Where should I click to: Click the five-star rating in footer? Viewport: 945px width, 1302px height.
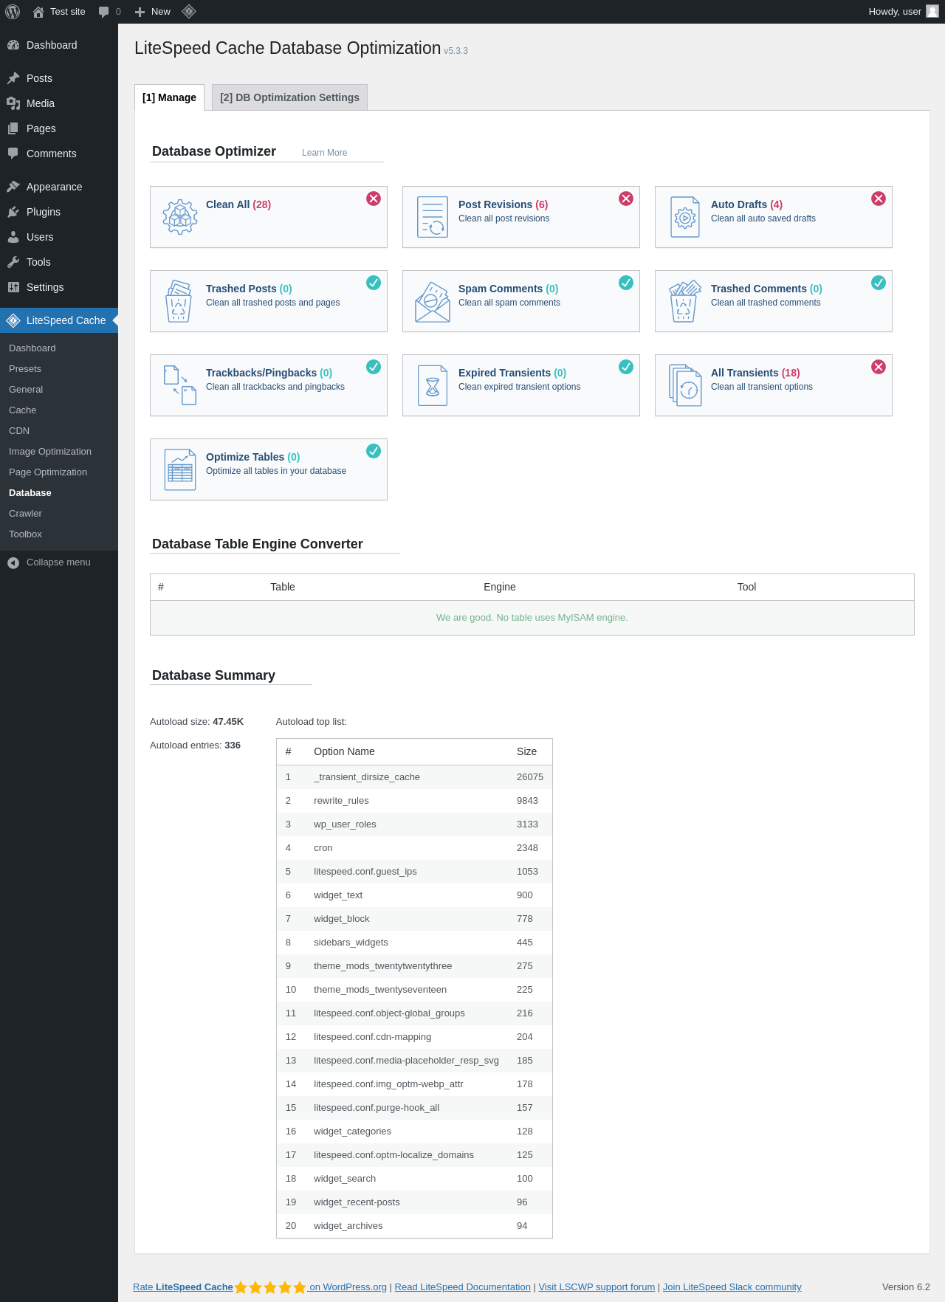tap(270, 1287)
